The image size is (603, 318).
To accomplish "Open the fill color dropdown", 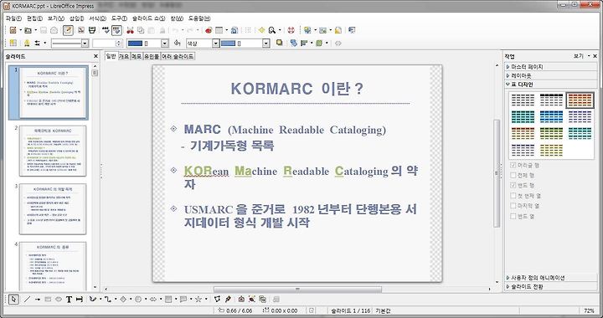I will 266,44.
